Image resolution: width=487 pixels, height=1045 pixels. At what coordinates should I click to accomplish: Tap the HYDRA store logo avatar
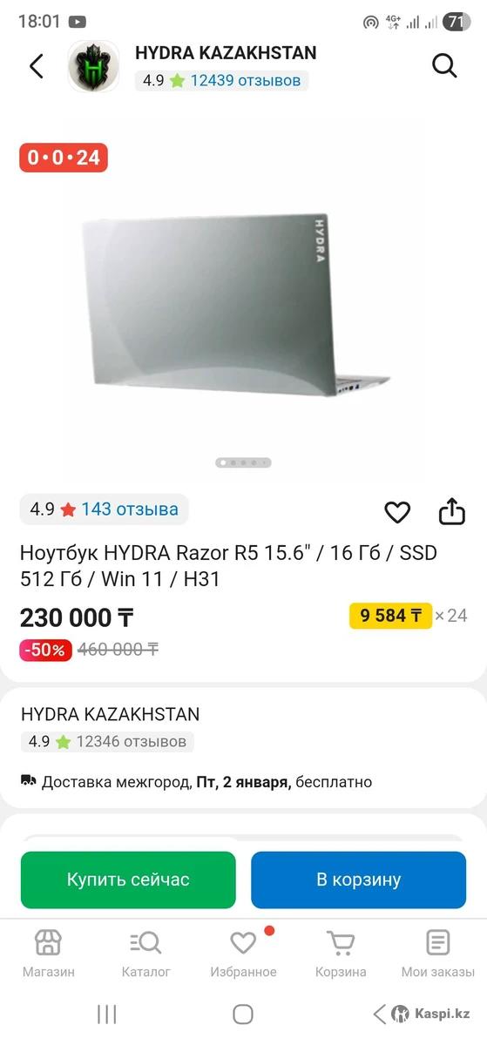[x=93, y=66]
